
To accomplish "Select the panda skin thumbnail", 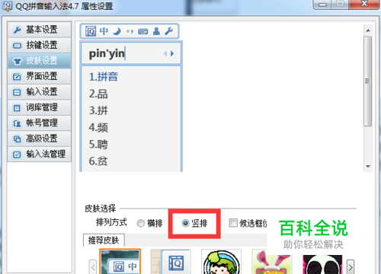I will (x=322, y=264).
